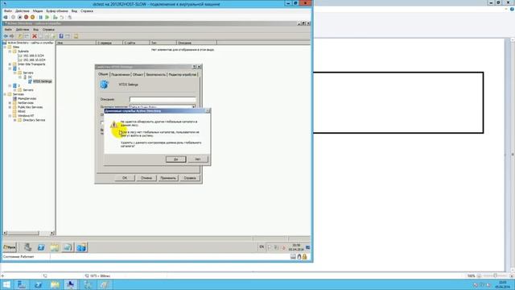Open Server Manager on host taskbar
This screenshot has width=515, height=290.
click(22, 284)
